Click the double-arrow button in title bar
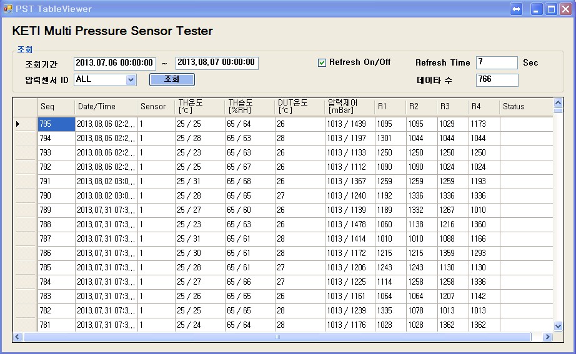 pos(517,9)
